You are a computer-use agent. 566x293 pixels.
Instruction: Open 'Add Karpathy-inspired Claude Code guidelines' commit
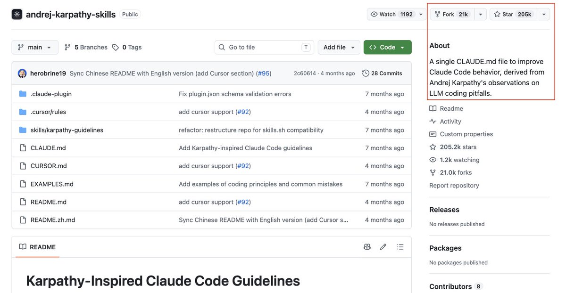pos(245,148)
